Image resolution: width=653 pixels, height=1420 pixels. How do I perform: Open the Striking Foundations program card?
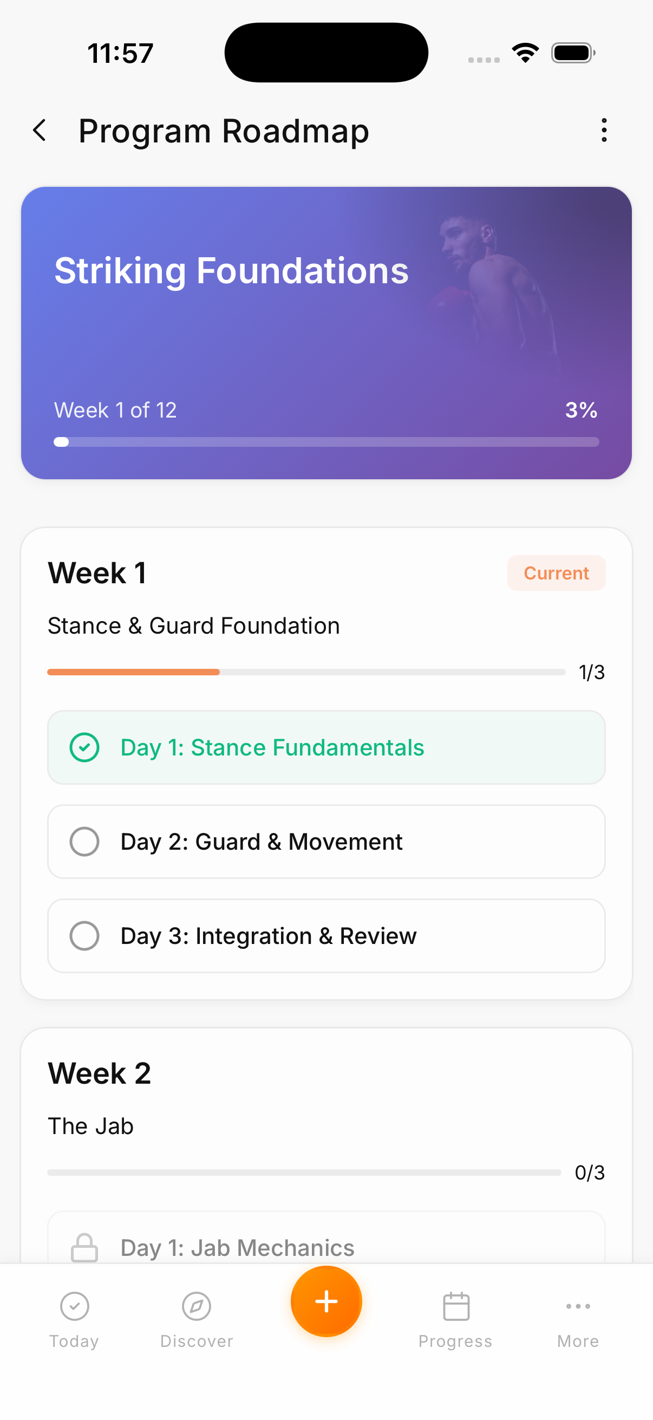point(326,331)
